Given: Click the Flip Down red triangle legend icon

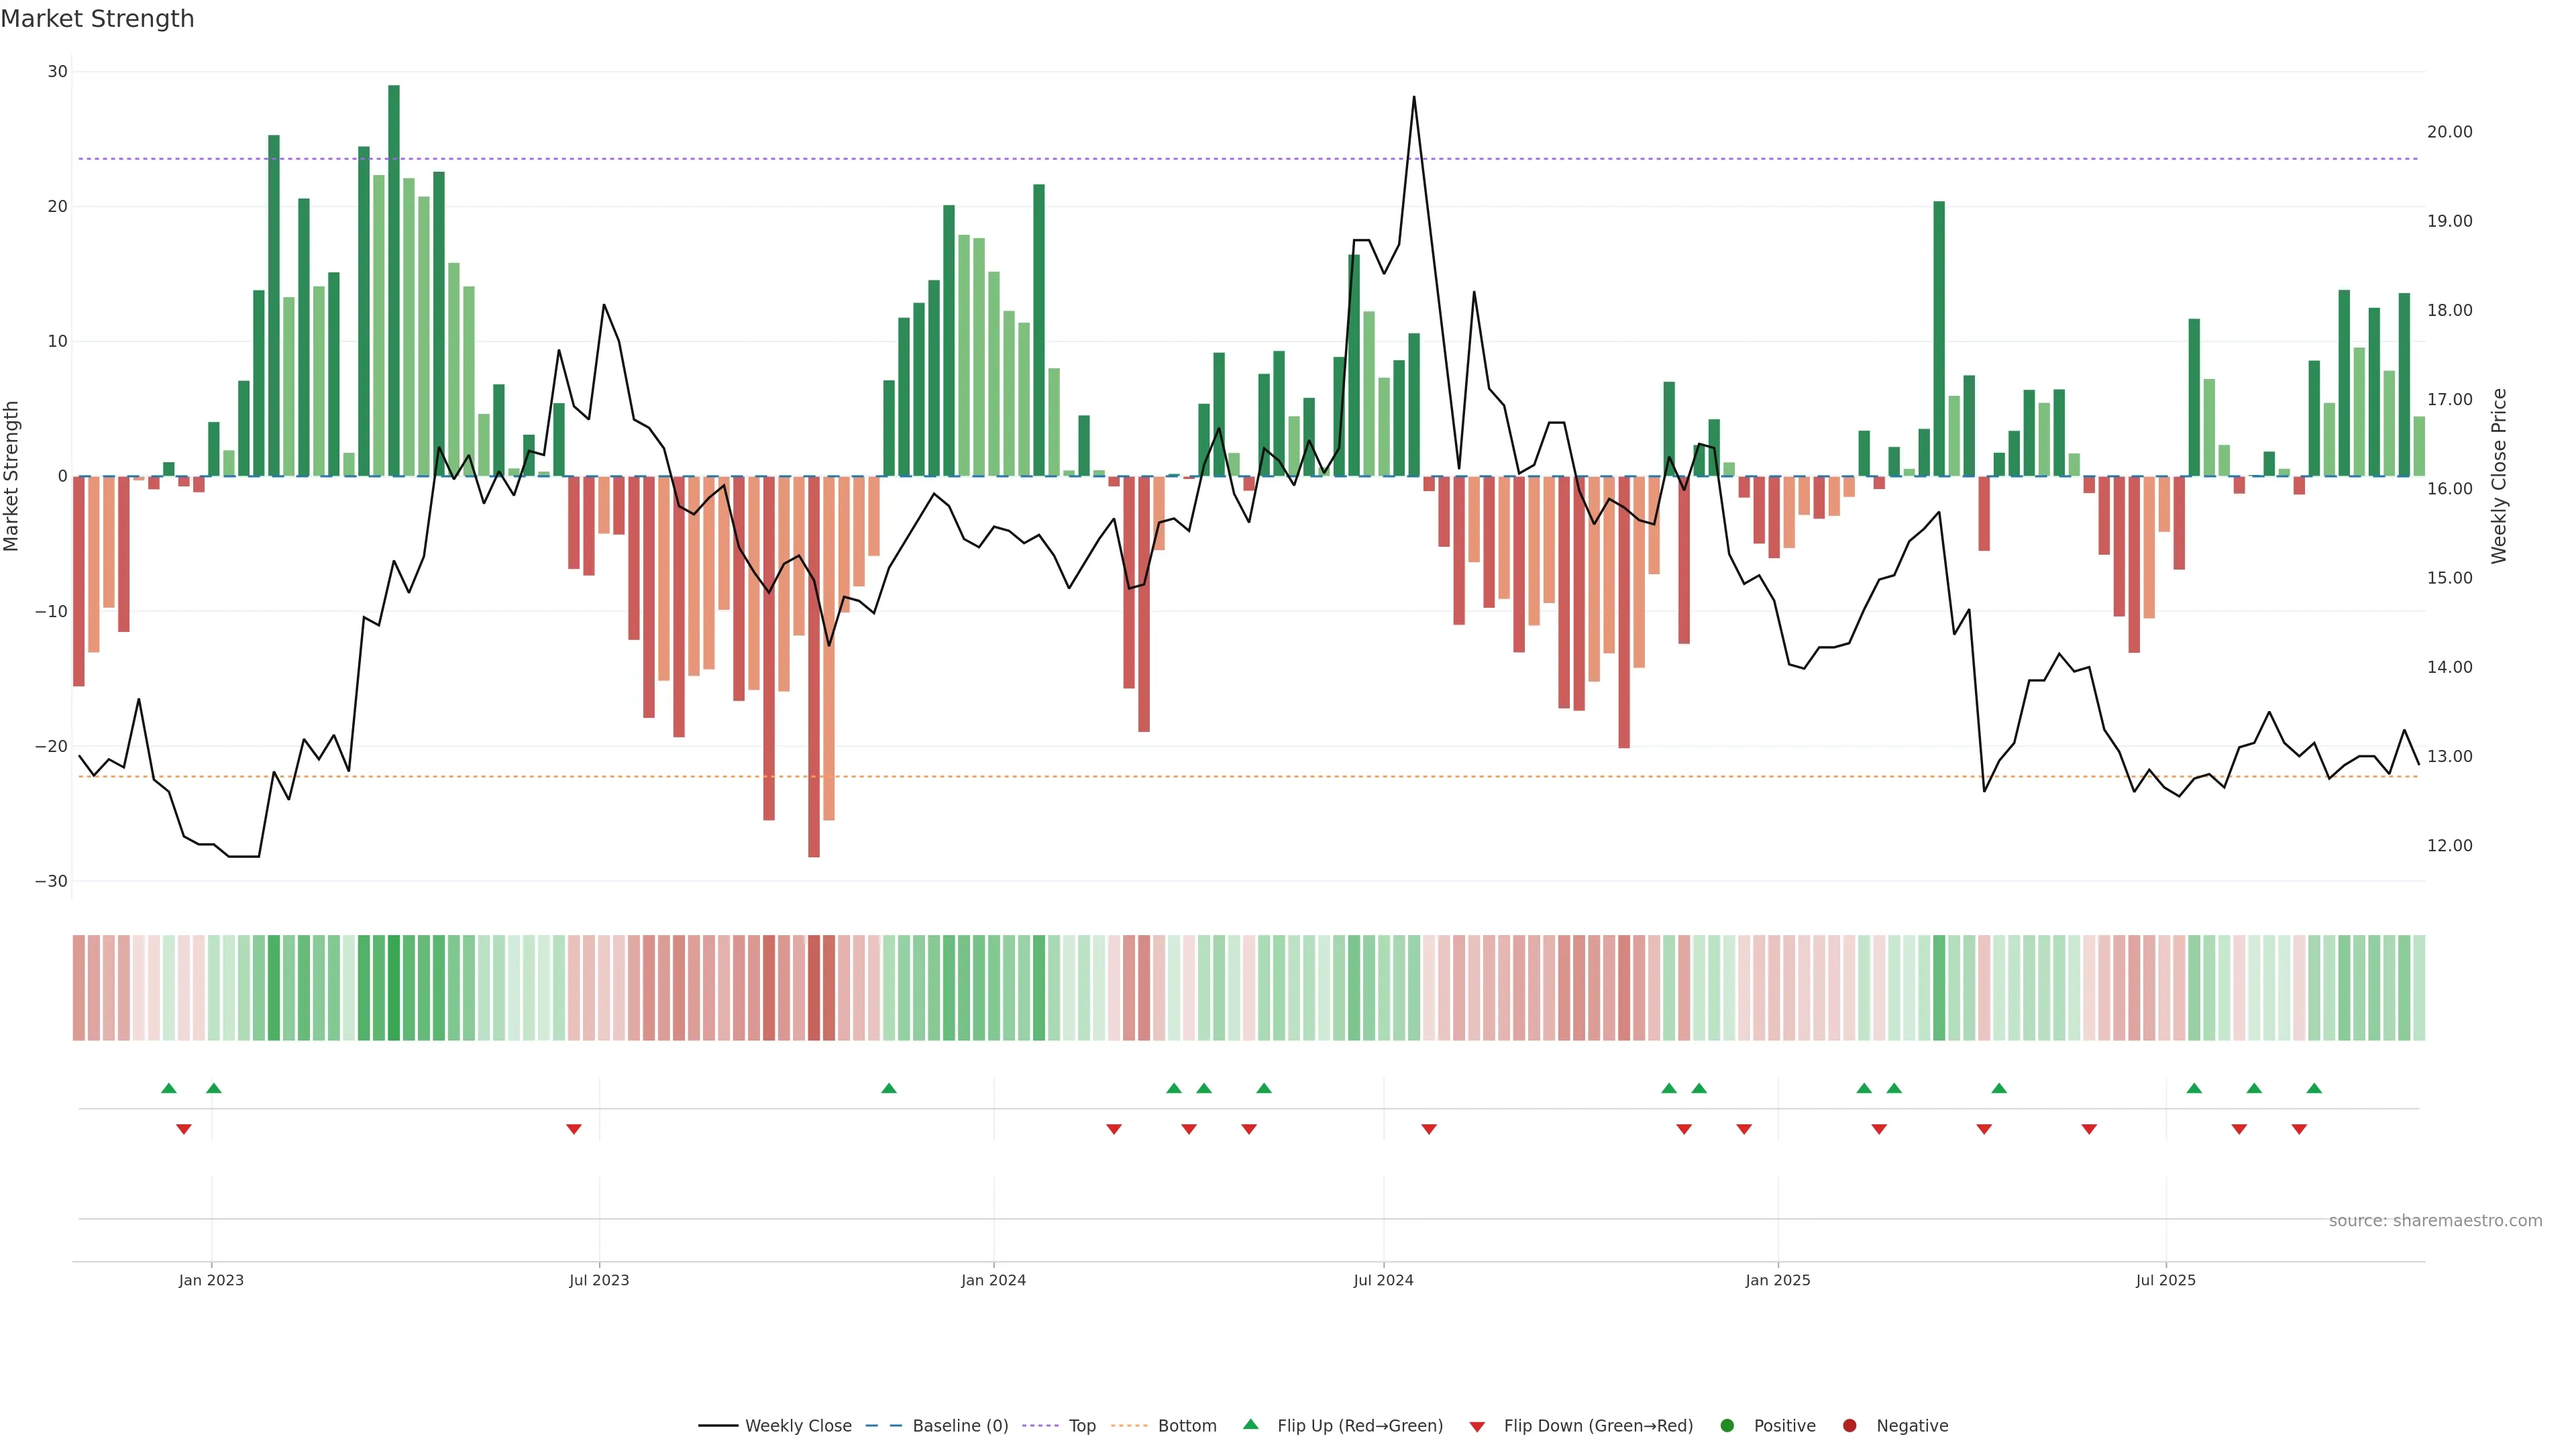Looking at the screenshot, I should (1477, 1426).
